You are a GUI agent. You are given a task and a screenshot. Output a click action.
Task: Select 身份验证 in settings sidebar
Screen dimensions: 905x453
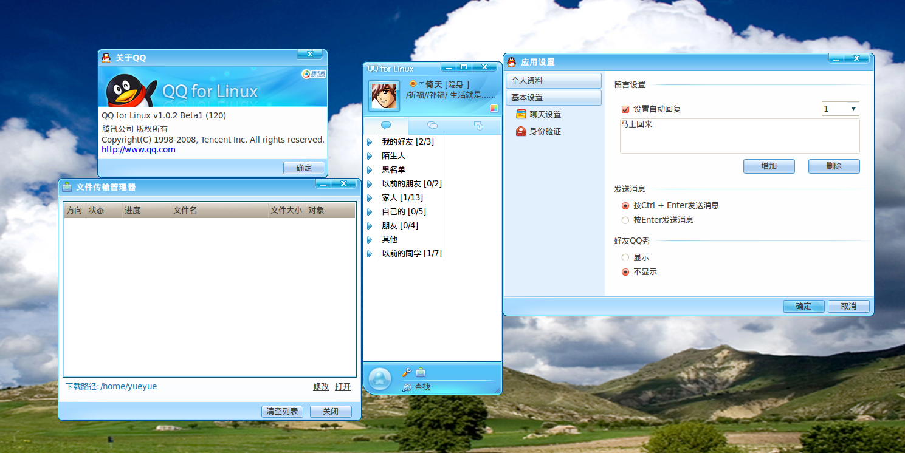pos(545,131)
